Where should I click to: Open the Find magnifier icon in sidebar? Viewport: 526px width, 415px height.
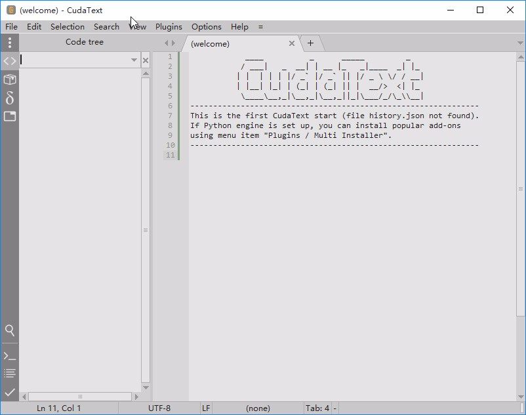coord(10,330)
